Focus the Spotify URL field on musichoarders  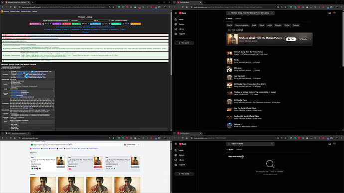pyautogui.click(x=76, y=145)
